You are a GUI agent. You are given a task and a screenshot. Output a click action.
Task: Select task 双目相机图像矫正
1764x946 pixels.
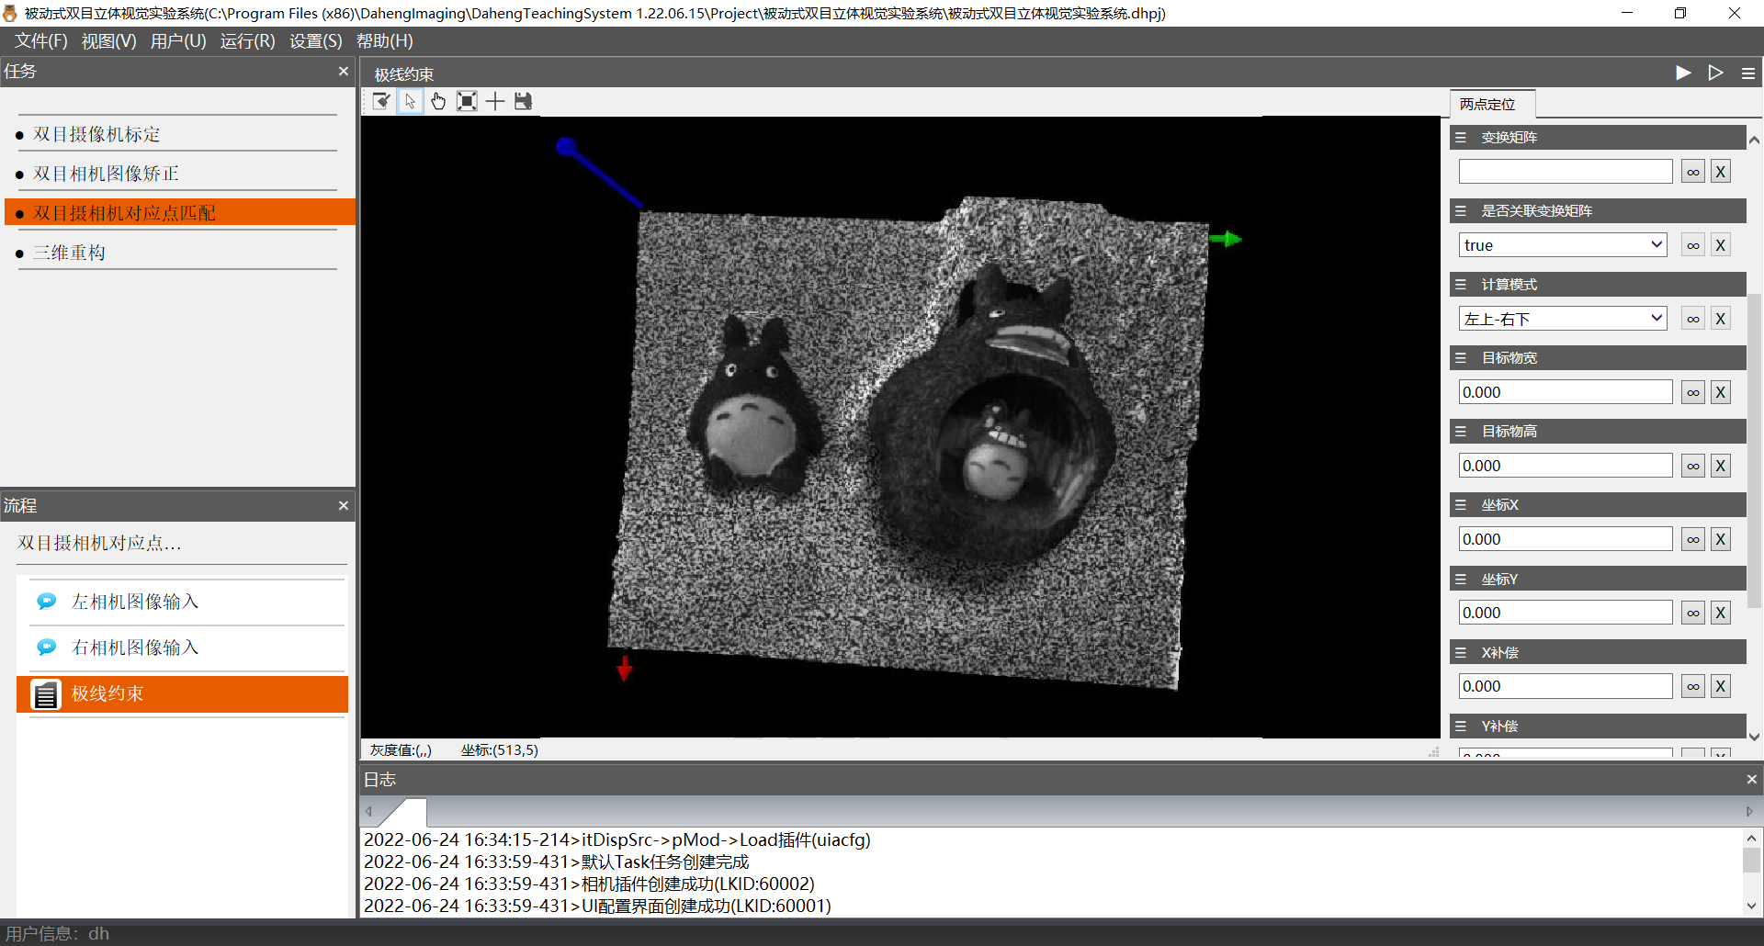point(106,175)
